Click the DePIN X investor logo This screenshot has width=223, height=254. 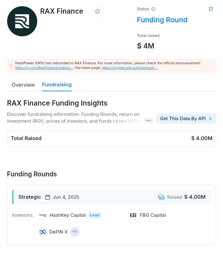point(43,232)
